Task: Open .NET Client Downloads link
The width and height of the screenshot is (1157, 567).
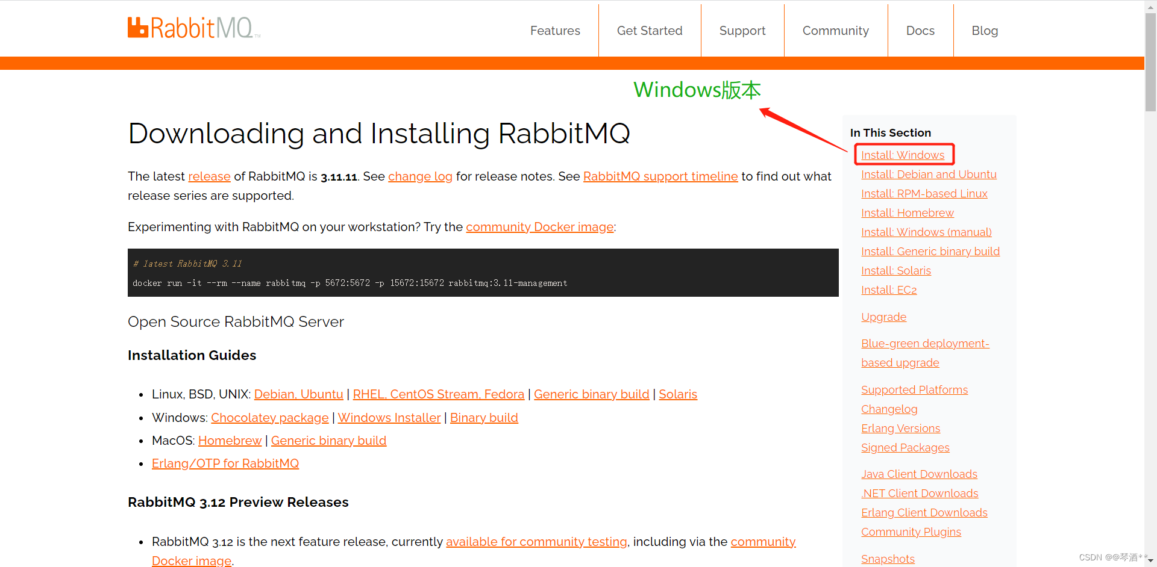Action: [x=920, y=494]
